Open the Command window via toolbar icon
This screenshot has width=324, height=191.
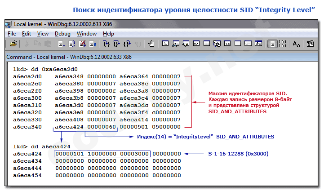(x=165, y=44)
